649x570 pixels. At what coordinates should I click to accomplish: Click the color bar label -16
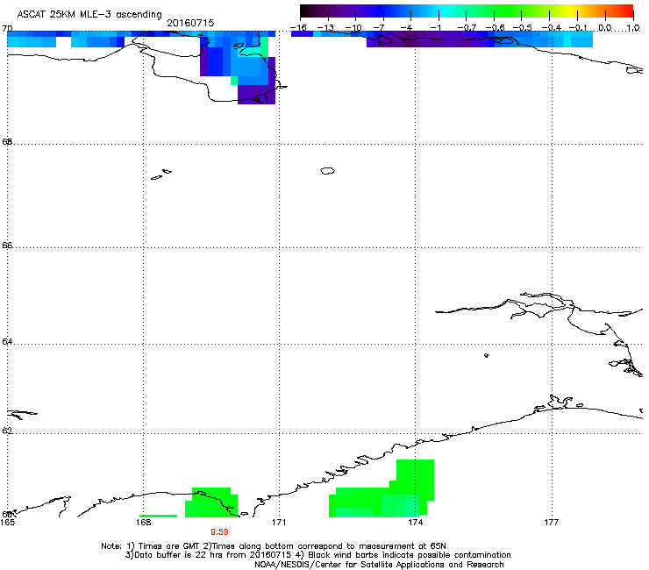coord(298,28)
